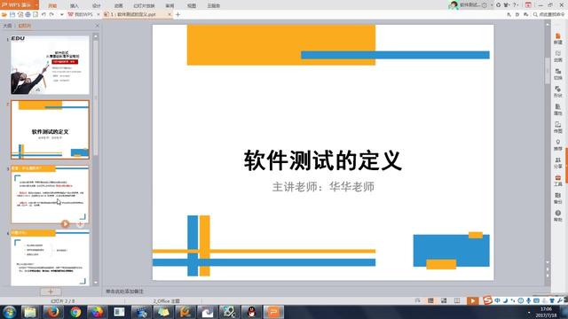
Task: Close the slide thumbnail panel
Action: click(97, 26)
